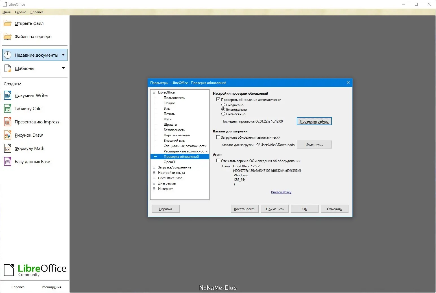Expand the Интернет tree node
Screen dimensions: 436x293
point(154,188)
